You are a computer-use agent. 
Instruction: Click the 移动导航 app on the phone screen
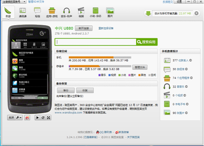[x=30, y=76]
